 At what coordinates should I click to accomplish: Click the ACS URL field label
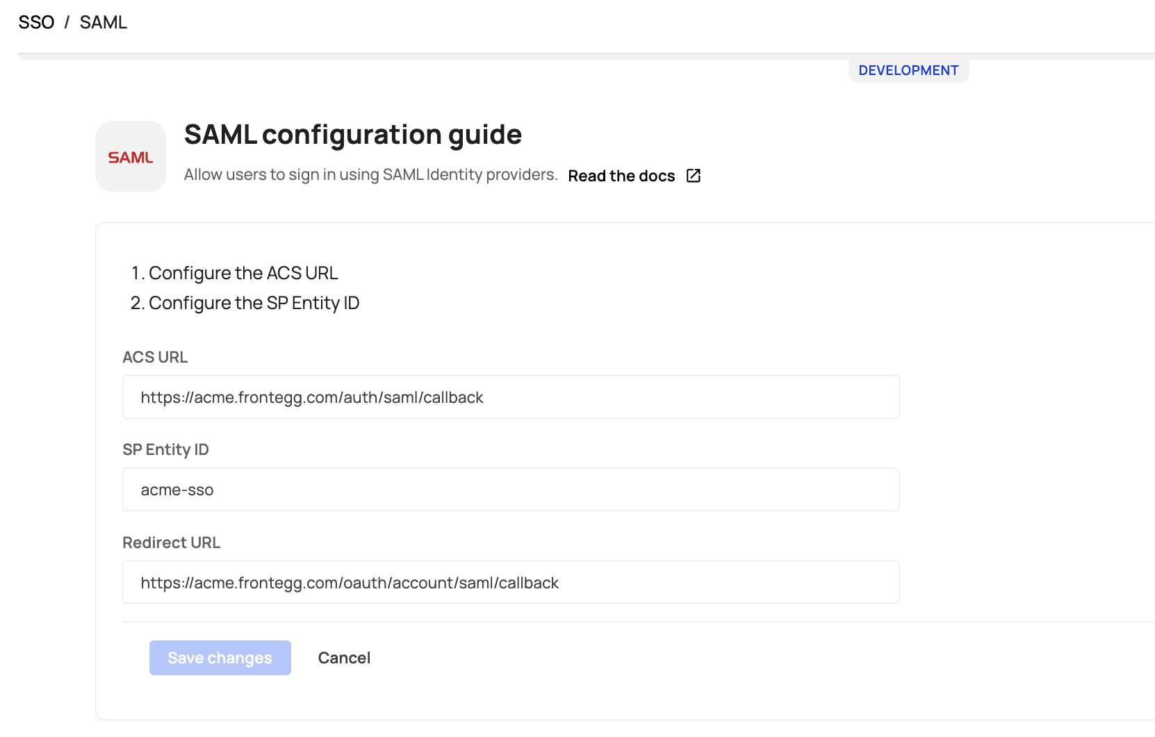[x=155, y=358]
